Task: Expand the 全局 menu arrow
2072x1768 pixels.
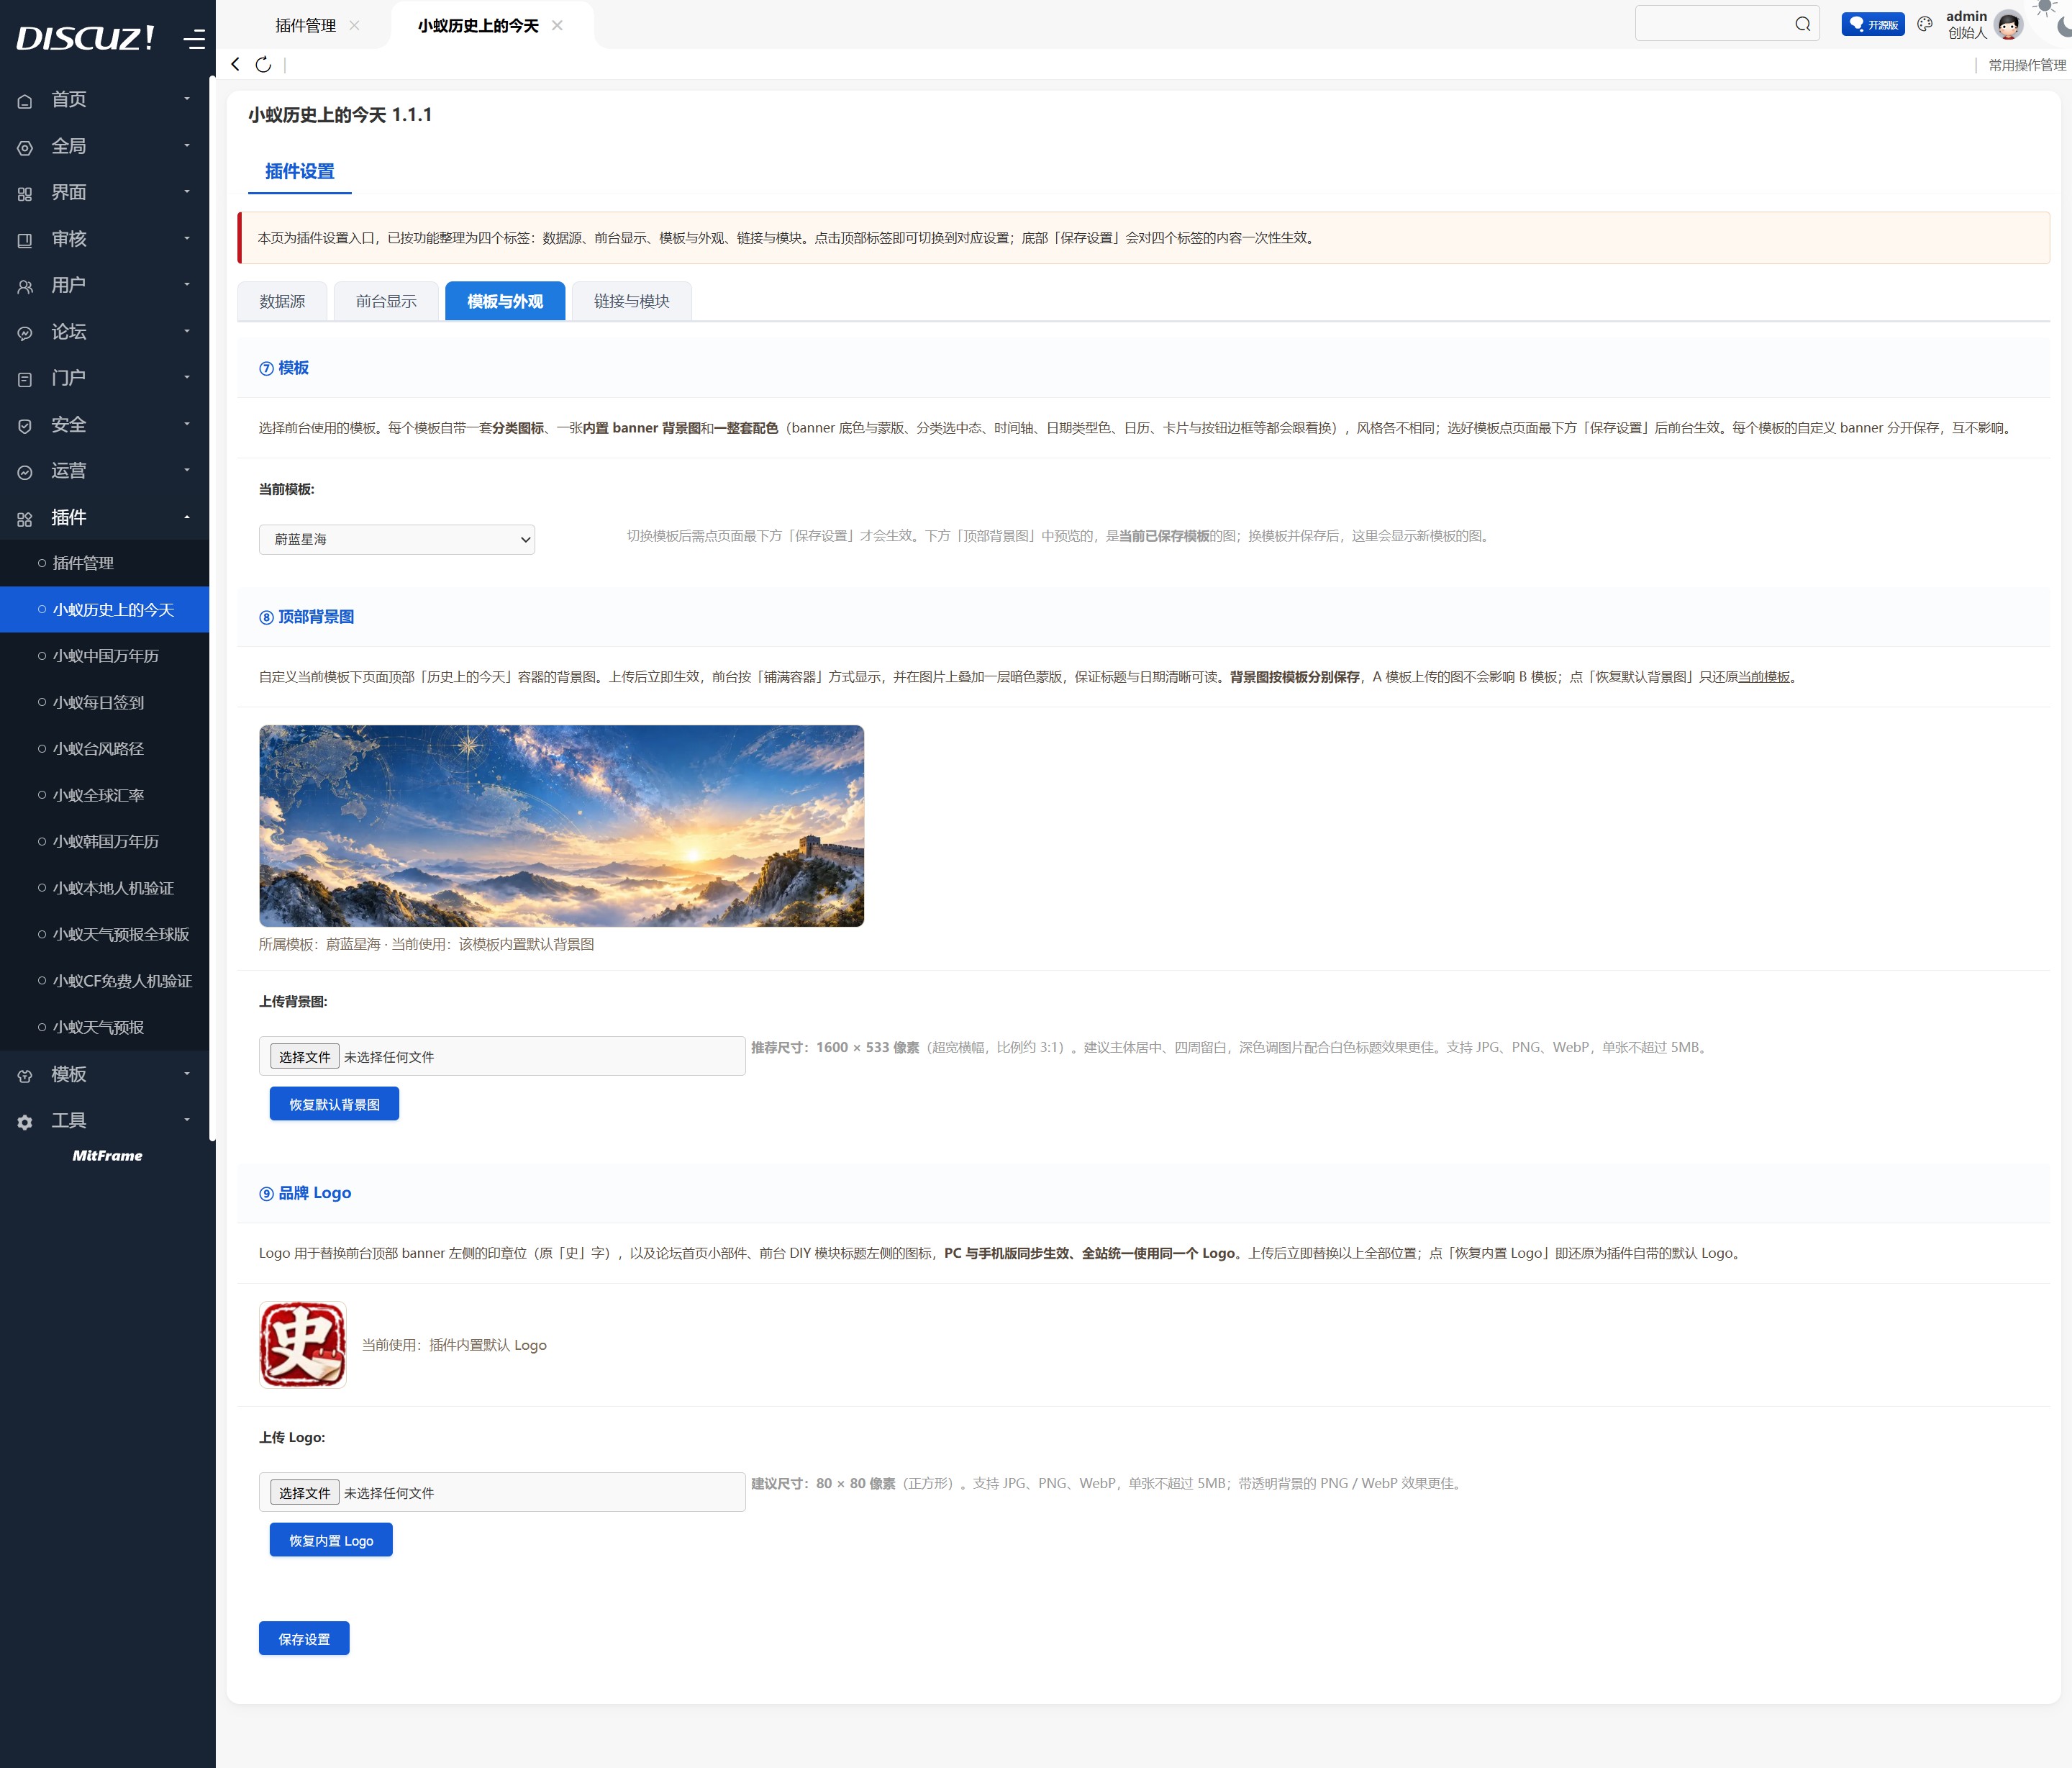Action: coord(187,146)
